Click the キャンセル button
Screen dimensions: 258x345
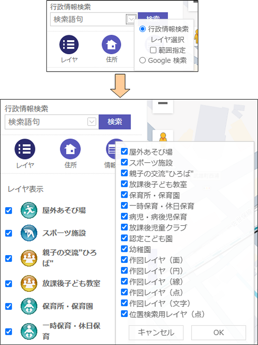coord(156,332)
